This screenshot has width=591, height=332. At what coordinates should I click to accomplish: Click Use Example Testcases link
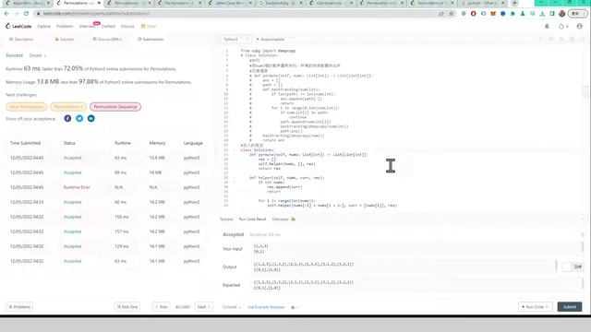click(266, 307)
